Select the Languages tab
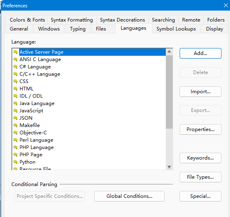 [133, 28]
